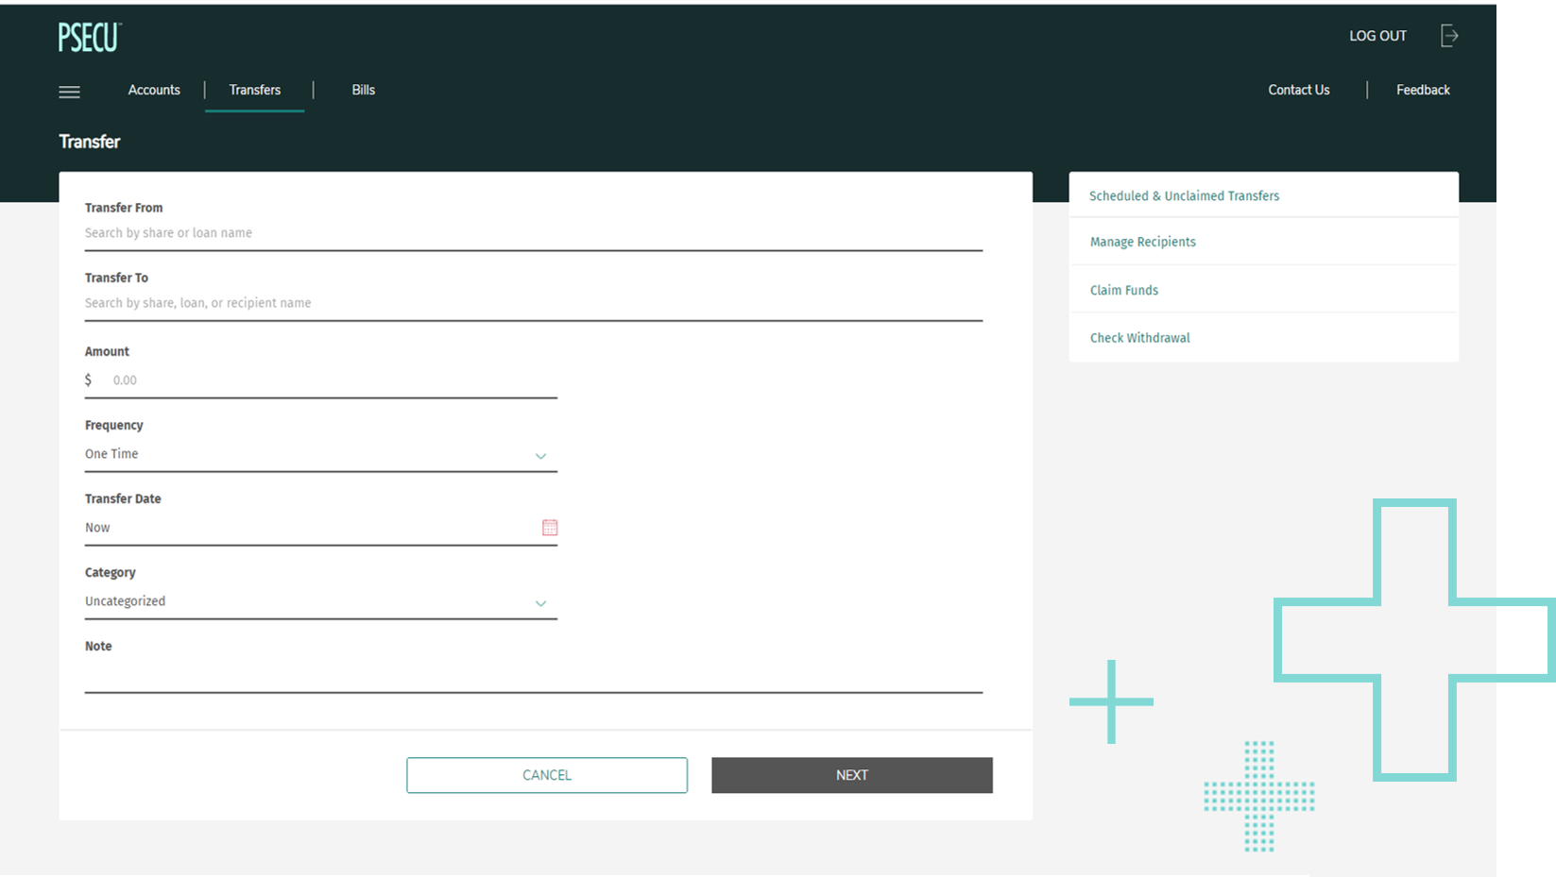Open Scheduled & Unclaimed Transfers
The width and height of the screenshot is (1556, 877).
1184,195
